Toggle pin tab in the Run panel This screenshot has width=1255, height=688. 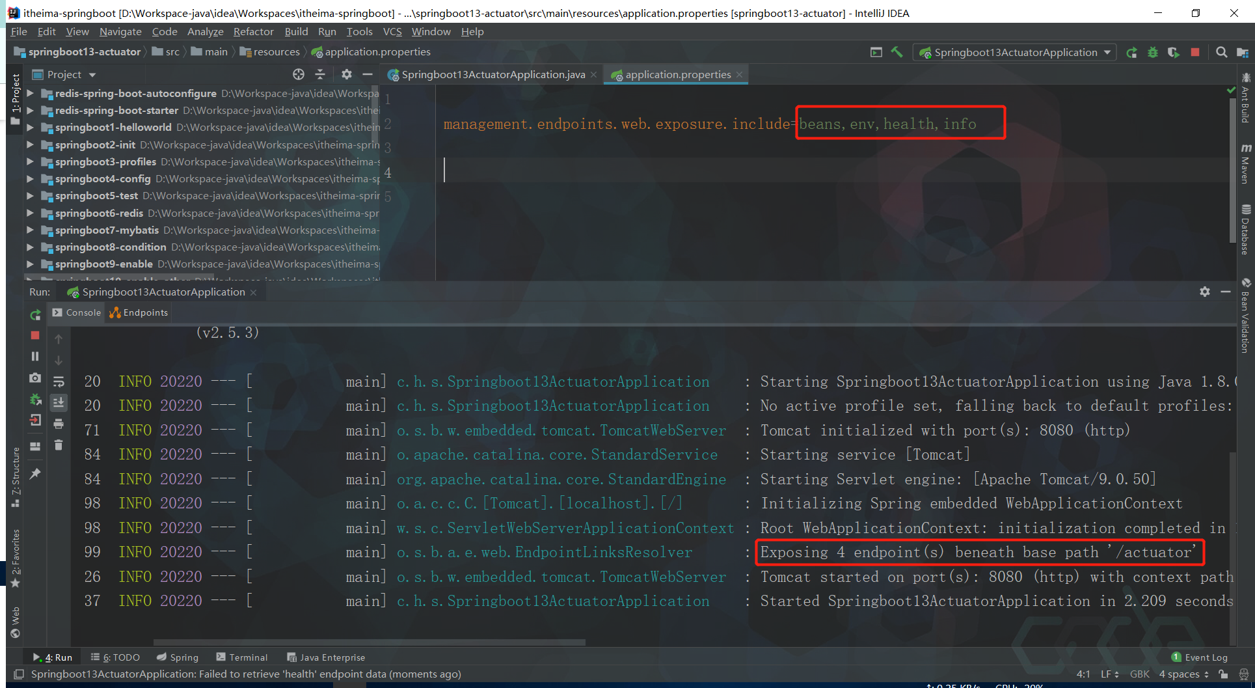(x=35, y=473)
